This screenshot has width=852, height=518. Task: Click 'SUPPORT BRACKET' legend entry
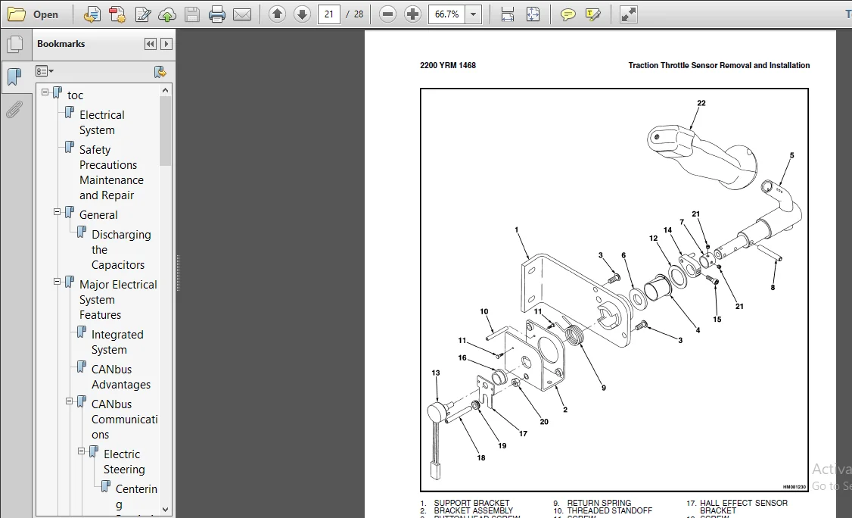(471, 504)
